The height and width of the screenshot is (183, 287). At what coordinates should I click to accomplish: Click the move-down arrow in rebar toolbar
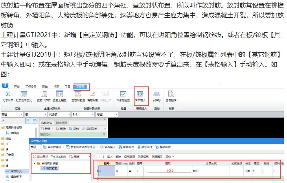pyautogui.click(x=103, y=157)
